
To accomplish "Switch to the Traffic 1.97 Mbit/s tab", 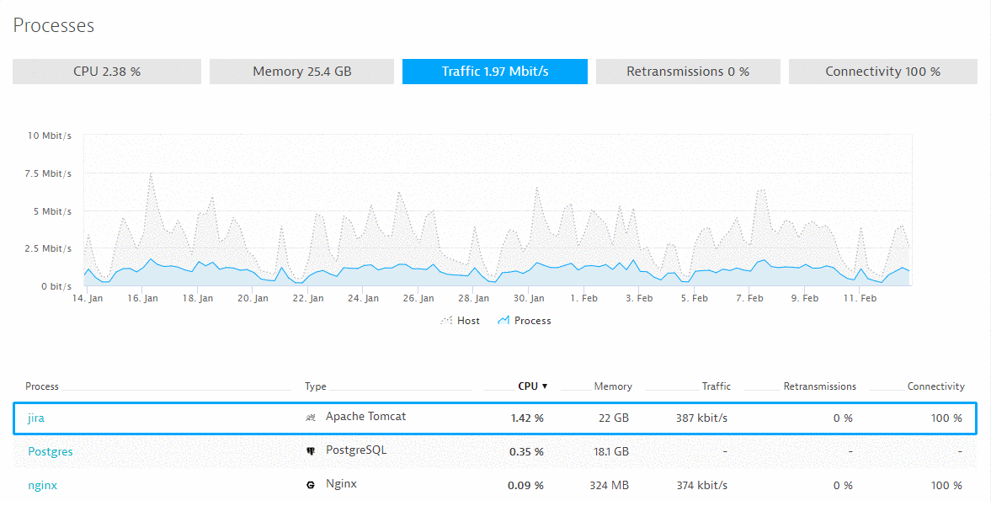I will click(494, 72).
